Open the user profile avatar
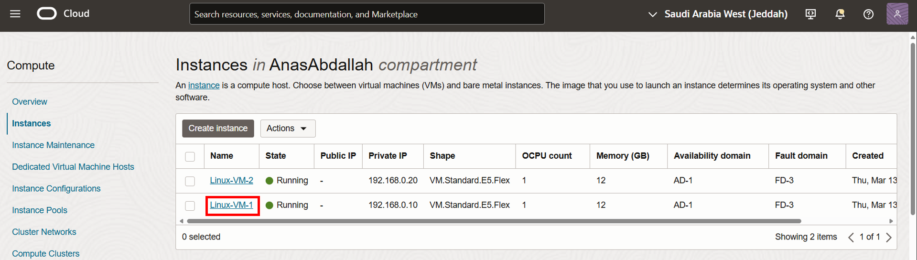This screenshot has height=260, width=917. tap(897, 14)
